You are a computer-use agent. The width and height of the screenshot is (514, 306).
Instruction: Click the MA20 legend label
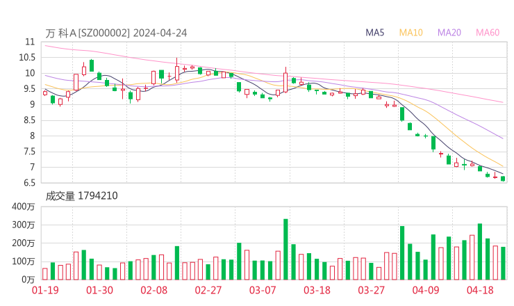coord(449,33)
